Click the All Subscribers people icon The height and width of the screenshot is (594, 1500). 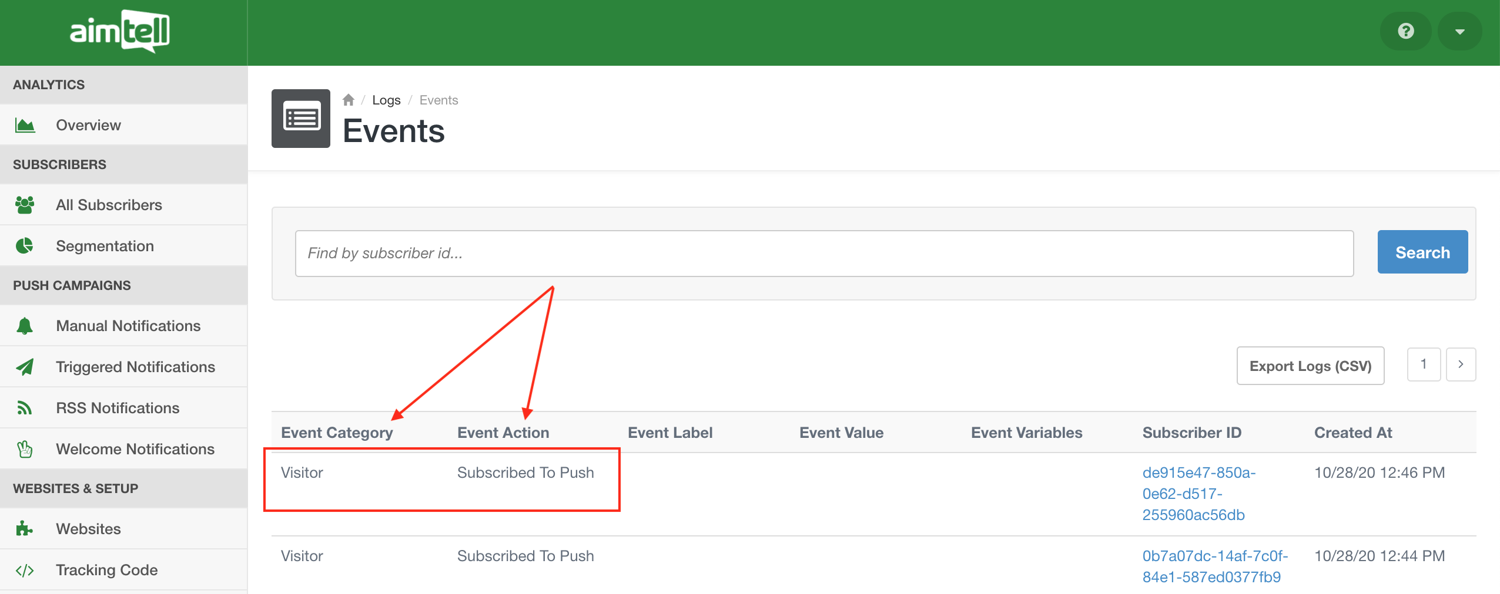point(25,205)
